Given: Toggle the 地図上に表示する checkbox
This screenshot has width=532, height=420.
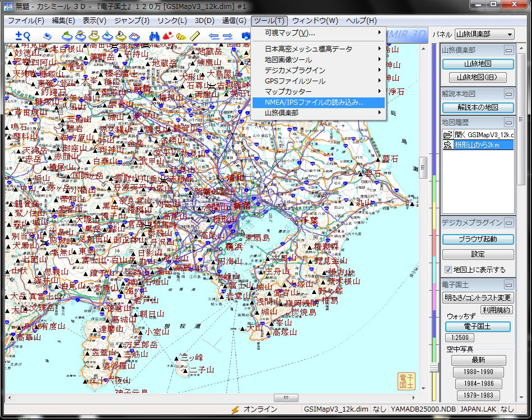Looking at the screenshot, I should tap(448, 270).
